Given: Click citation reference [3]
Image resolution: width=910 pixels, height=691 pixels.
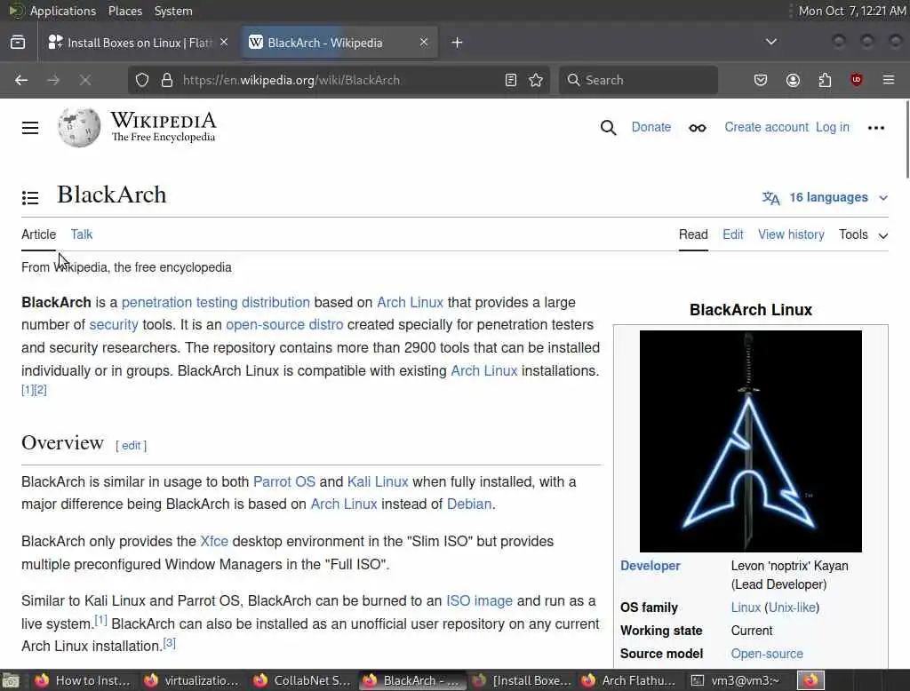Looking at the screenshot, I should pyautogui.click(x=169, y=643).
